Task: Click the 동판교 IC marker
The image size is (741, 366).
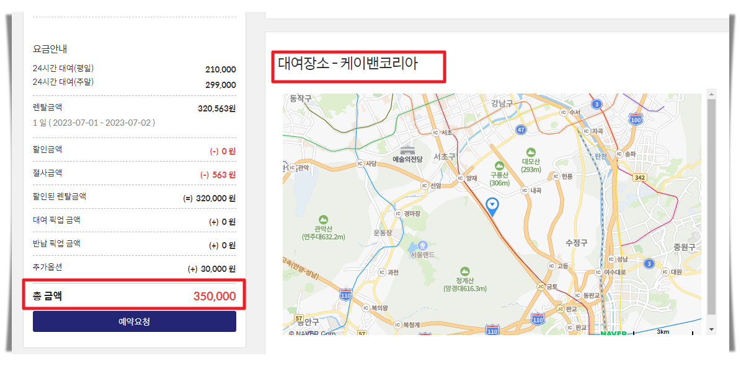Action: tap(577, 295)
